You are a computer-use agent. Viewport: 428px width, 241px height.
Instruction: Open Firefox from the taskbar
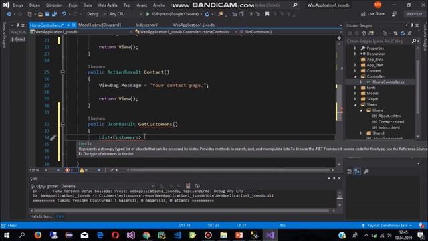(x=38, y=235)
